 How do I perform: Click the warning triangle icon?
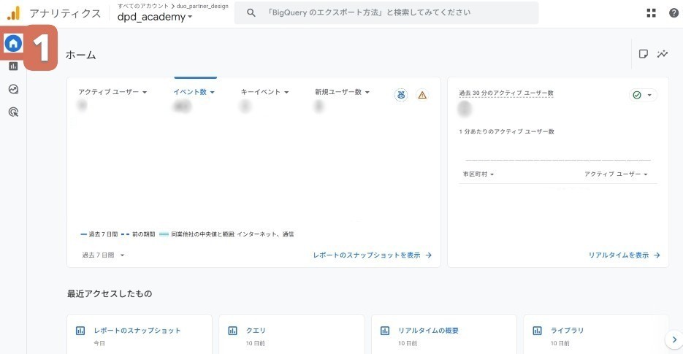tap(421, 95)
